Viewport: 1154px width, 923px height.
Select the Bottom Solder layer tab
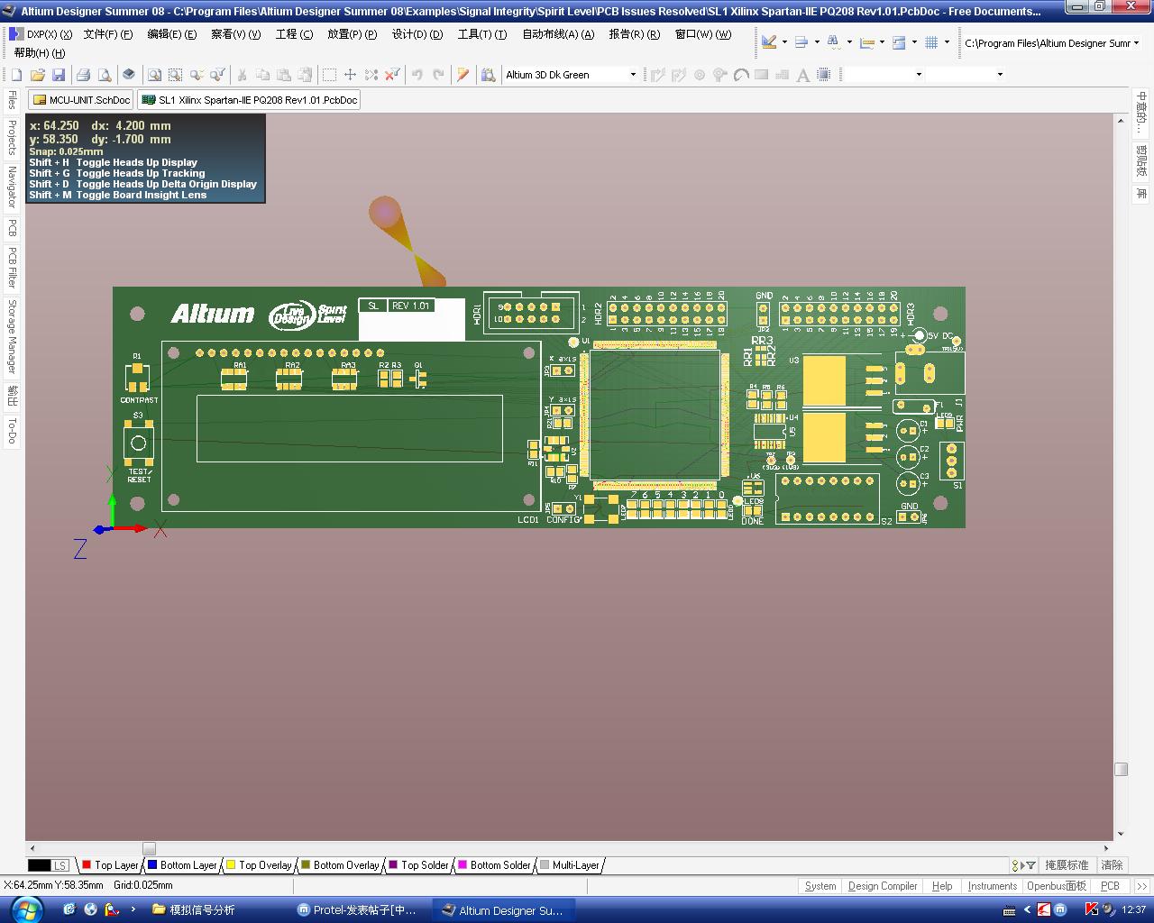tap(494, 865)
